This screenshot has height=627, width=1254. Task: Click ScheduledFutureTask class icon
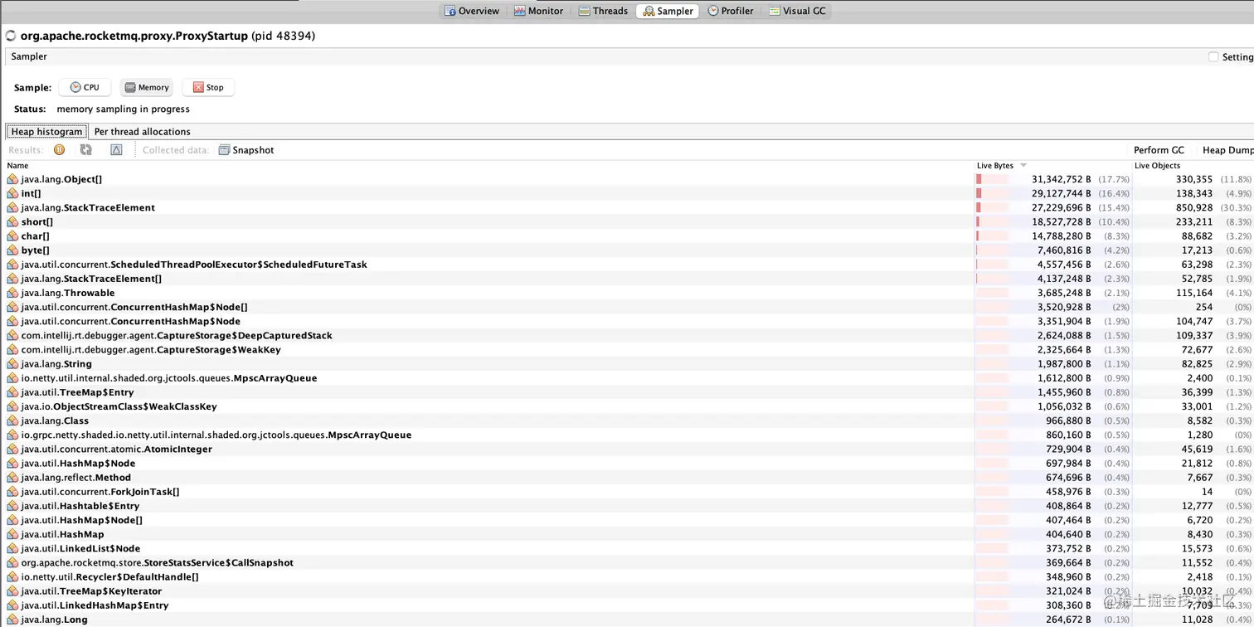click(x=12, y=265)
